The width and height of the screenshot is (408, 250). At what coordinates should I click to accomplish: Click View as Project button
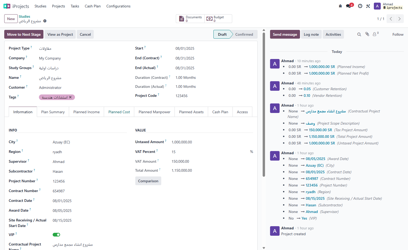[x=60, y=34]
